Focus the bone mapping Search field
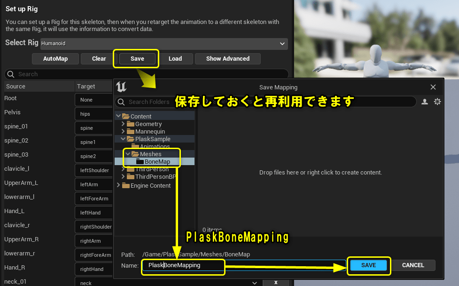The width and height of the screenshot is (459, 286). [x=147, y=74]
